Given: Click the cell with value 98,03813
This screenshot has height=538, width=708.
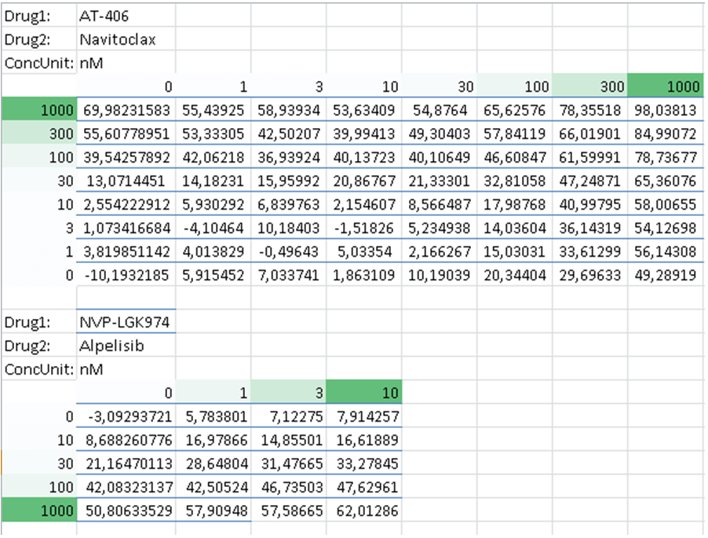Looking at the screenshot, I should click(666, 111).
